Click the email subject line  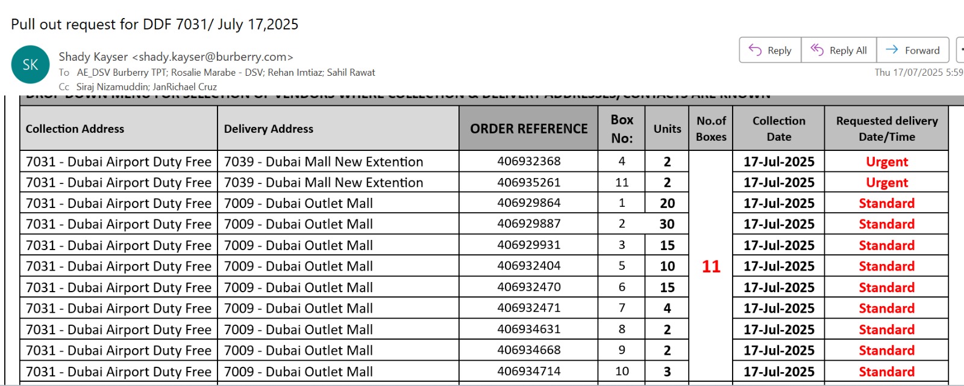pos(154,24)
